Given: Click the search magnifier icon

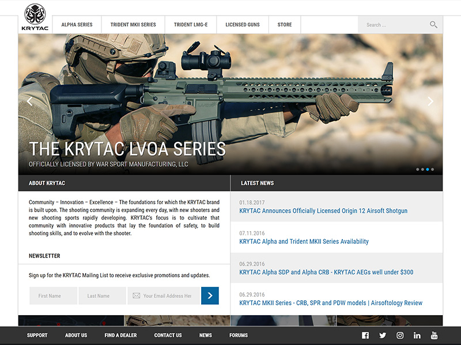Looking at the screenshot, I should [x=433, y=25].
